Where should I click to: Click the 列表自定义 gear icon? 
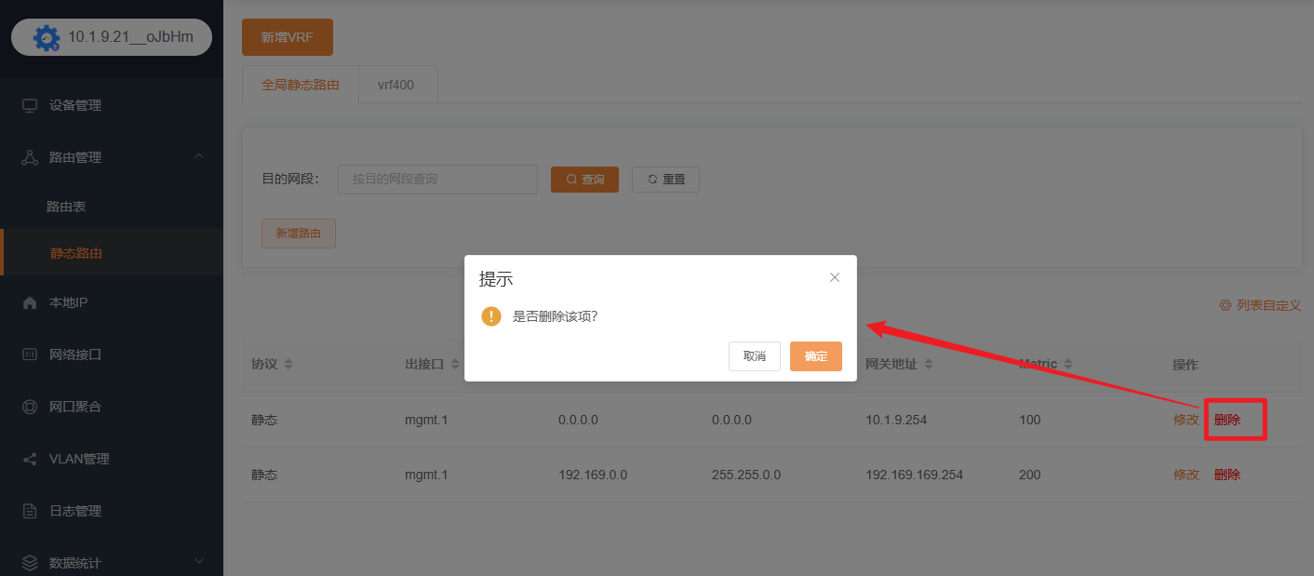pos(1225,305)
